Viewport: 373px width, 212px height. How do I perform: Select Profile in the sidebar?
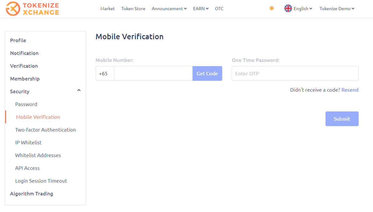click(18, 40)
